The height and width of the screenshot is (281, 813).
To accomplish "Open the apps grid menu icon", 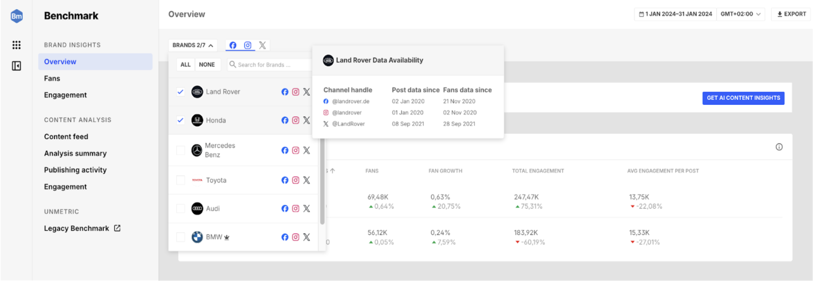I will tap(16, 45).
